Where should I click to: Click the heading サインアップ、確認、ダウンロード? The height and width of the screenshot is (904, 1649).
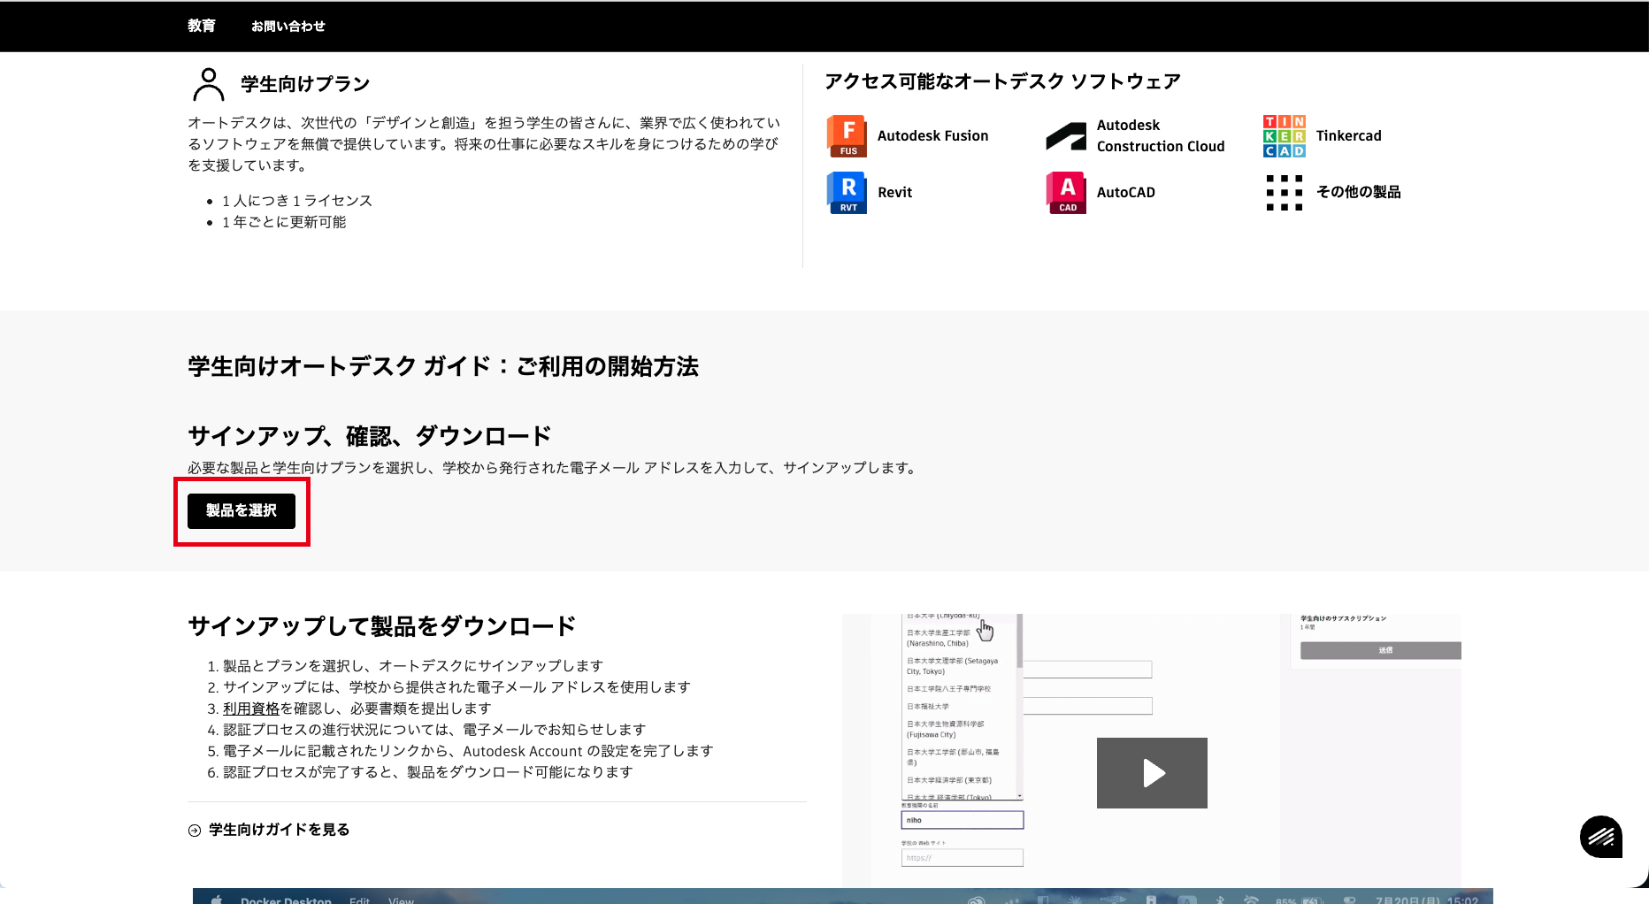tap(370, 436)
